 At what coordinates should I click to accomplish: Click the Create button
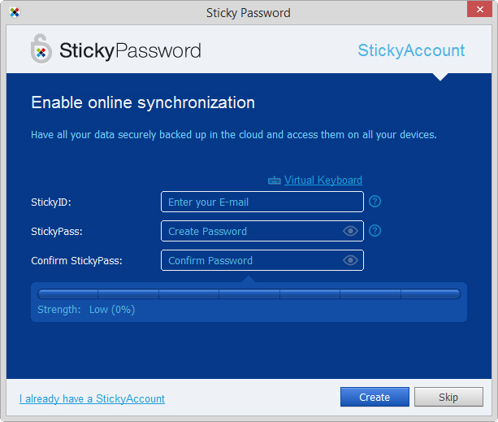375,397
